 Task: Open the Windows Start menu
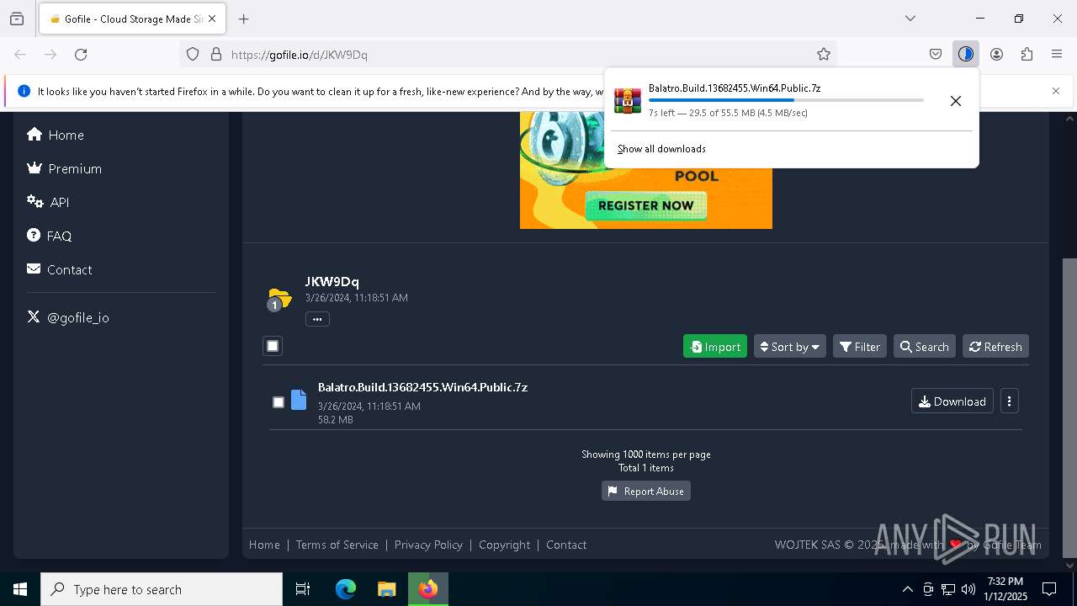tap(20, 589)
